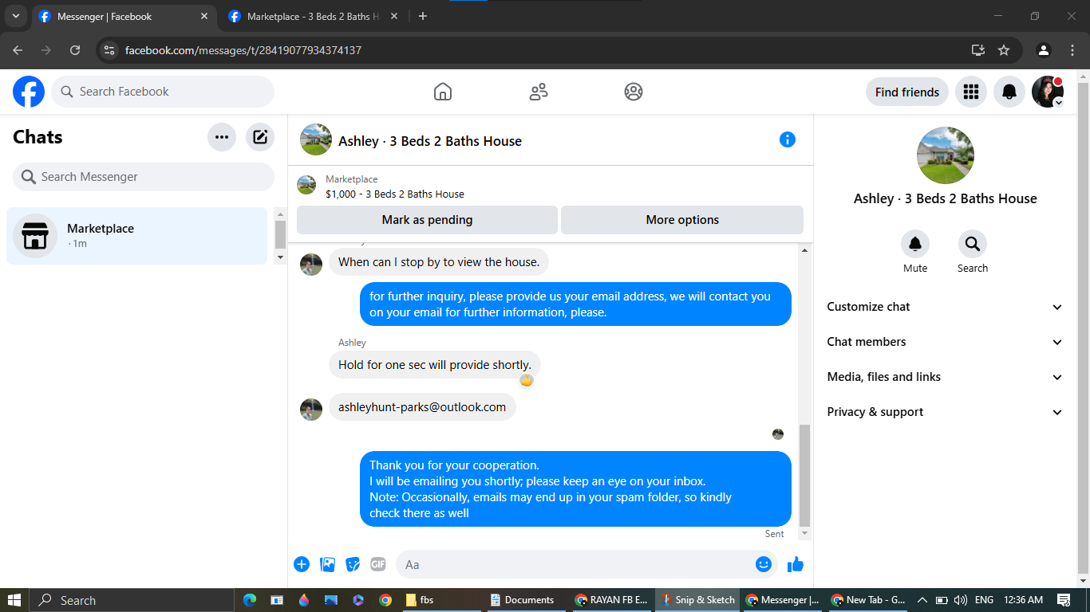Click the More options button
The width and height of the screenshot is (1090, 612).
click(682, 220)
